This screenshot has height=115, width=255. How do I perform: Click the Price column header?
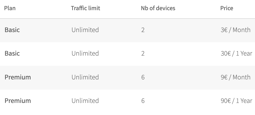pyautogui.click(x=227, y=8)
